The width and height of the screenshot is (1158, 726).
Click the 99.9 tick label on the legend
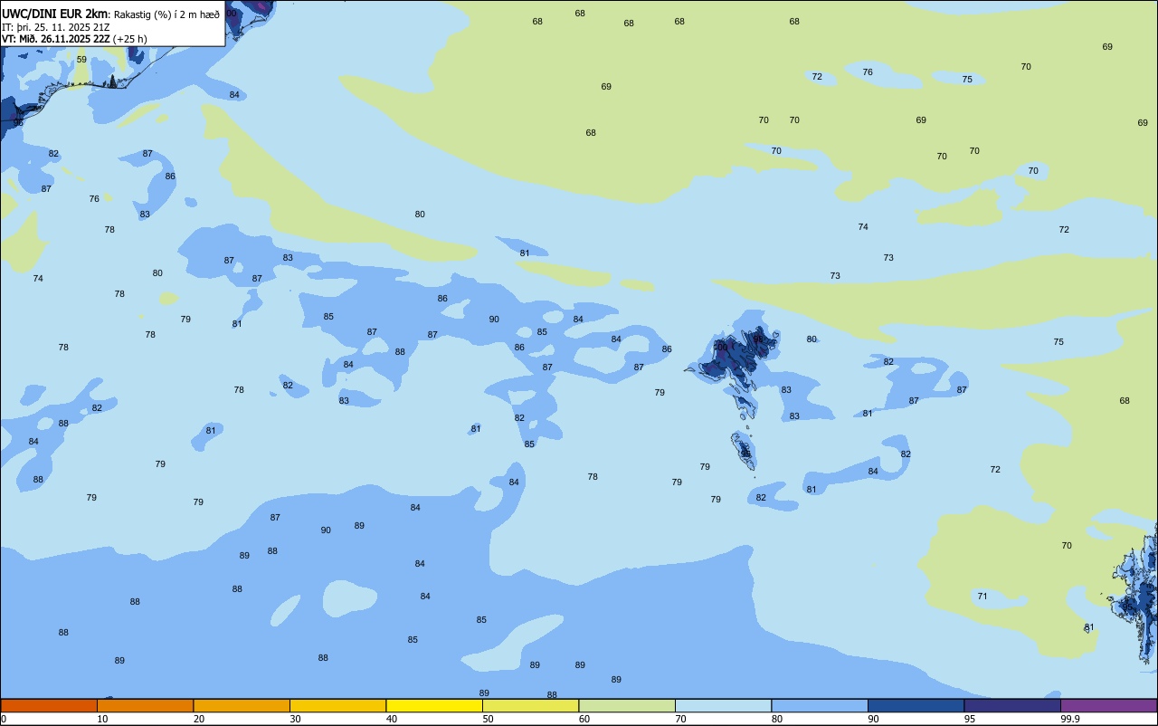pyautogui.click(x=1071, y=719)
